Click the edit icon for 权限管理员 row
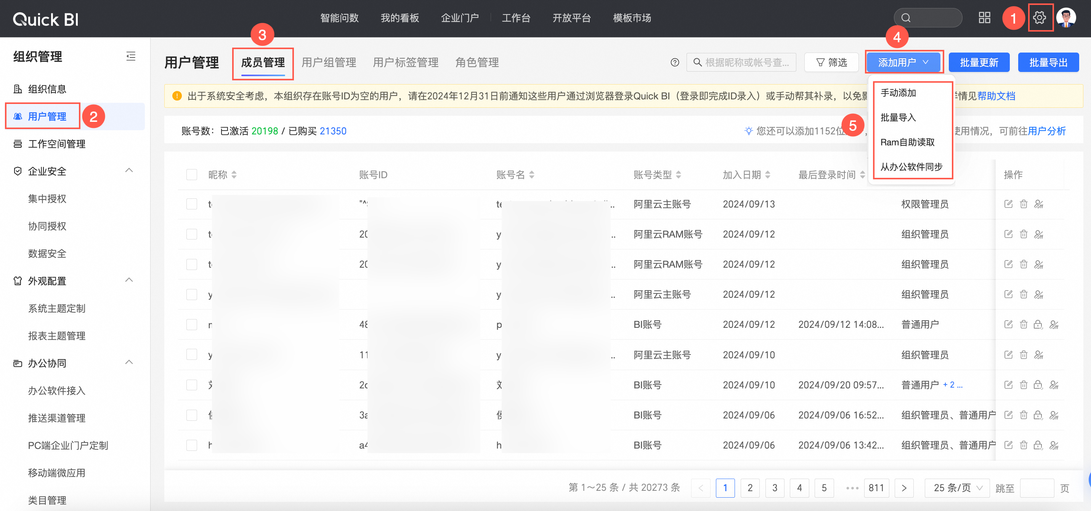 tap(1008, 204)
